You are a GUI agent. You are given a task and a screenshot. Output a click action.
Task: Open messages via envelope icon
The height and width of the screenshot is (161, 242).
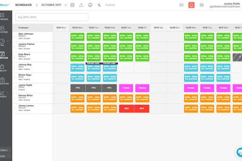coord(181,5)
